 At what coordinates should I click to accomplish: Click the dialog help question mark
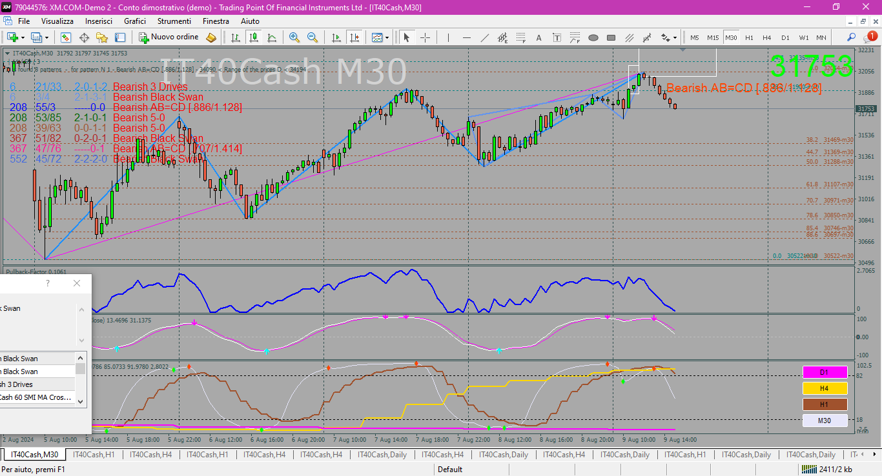point(48,283)
